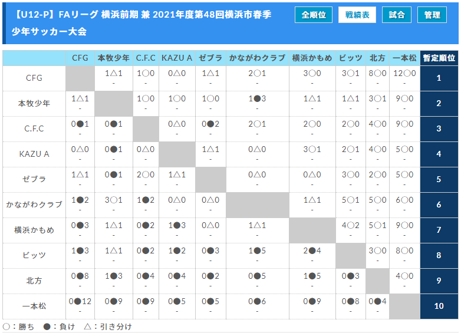This screenshot has width=461, height=333.
Task: Click CFG vs 横浜かもめ result 3○0
Action: 312,73
